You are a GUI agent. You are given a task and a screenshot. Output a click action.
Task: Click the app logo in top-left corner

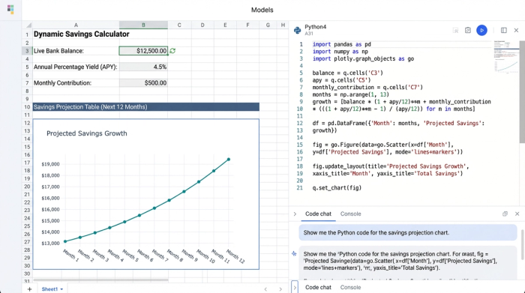10,9
